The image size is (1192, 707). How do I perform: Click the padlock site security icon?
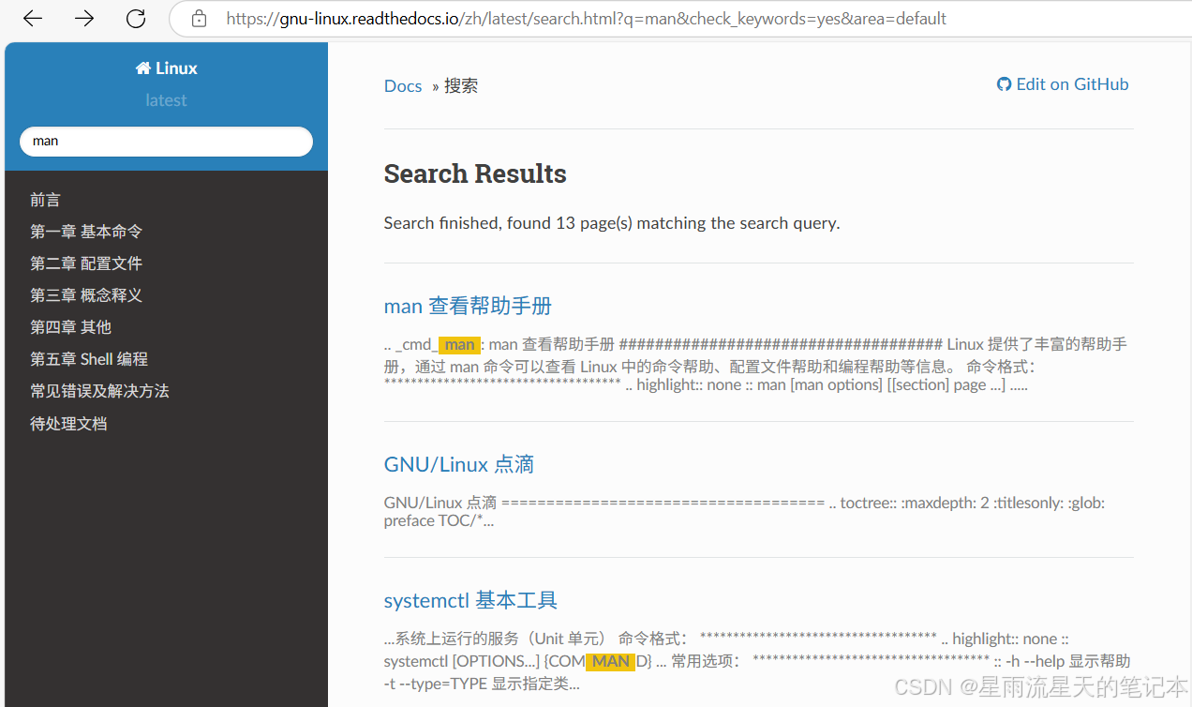(199, 19)
